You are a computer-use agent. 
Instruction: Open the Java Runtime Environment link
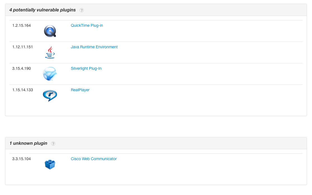(94, 47)
